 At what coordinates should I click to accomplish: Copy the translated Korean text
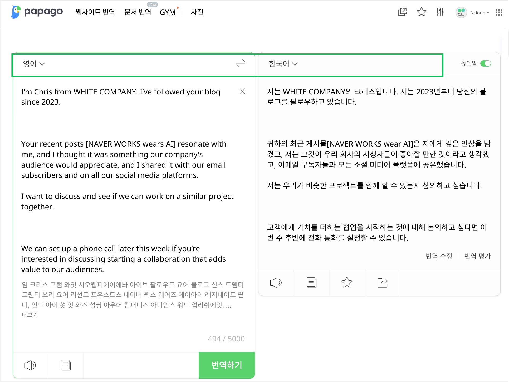coord(311,283)
